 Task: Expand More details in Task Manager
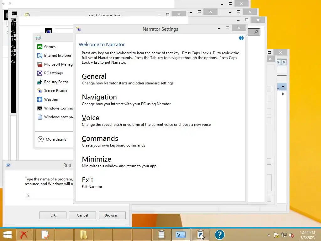coord(52,139)
